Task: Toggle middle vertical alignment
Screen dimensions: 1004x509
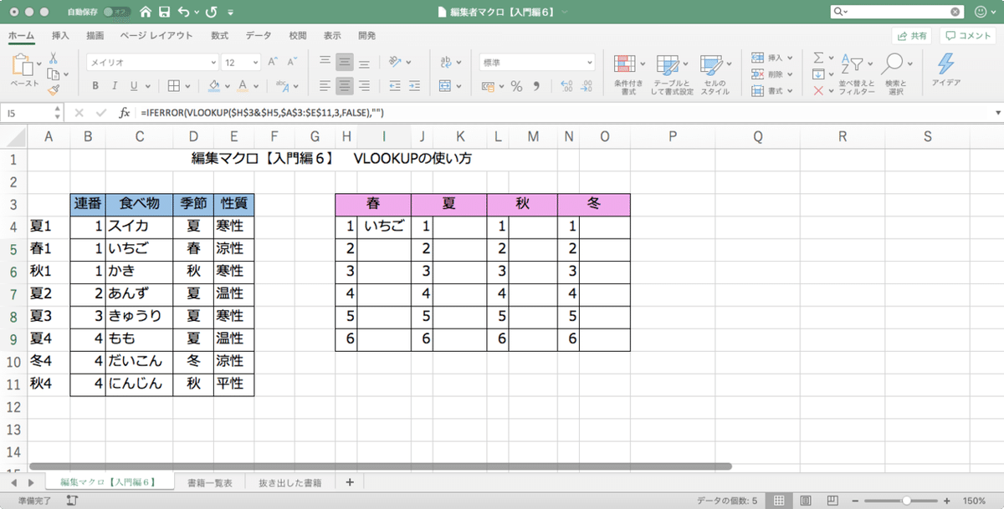Action: tap(344, 62)
